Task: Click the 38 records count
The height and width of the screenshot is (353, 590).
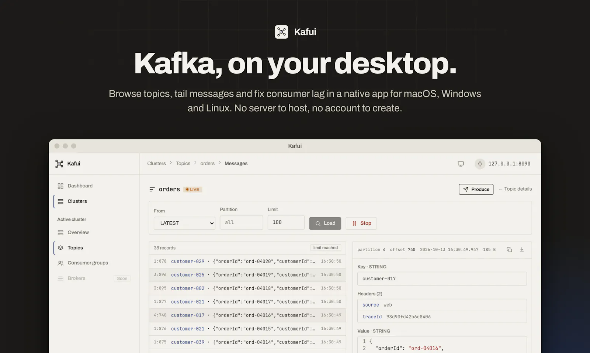Action: 164,248
